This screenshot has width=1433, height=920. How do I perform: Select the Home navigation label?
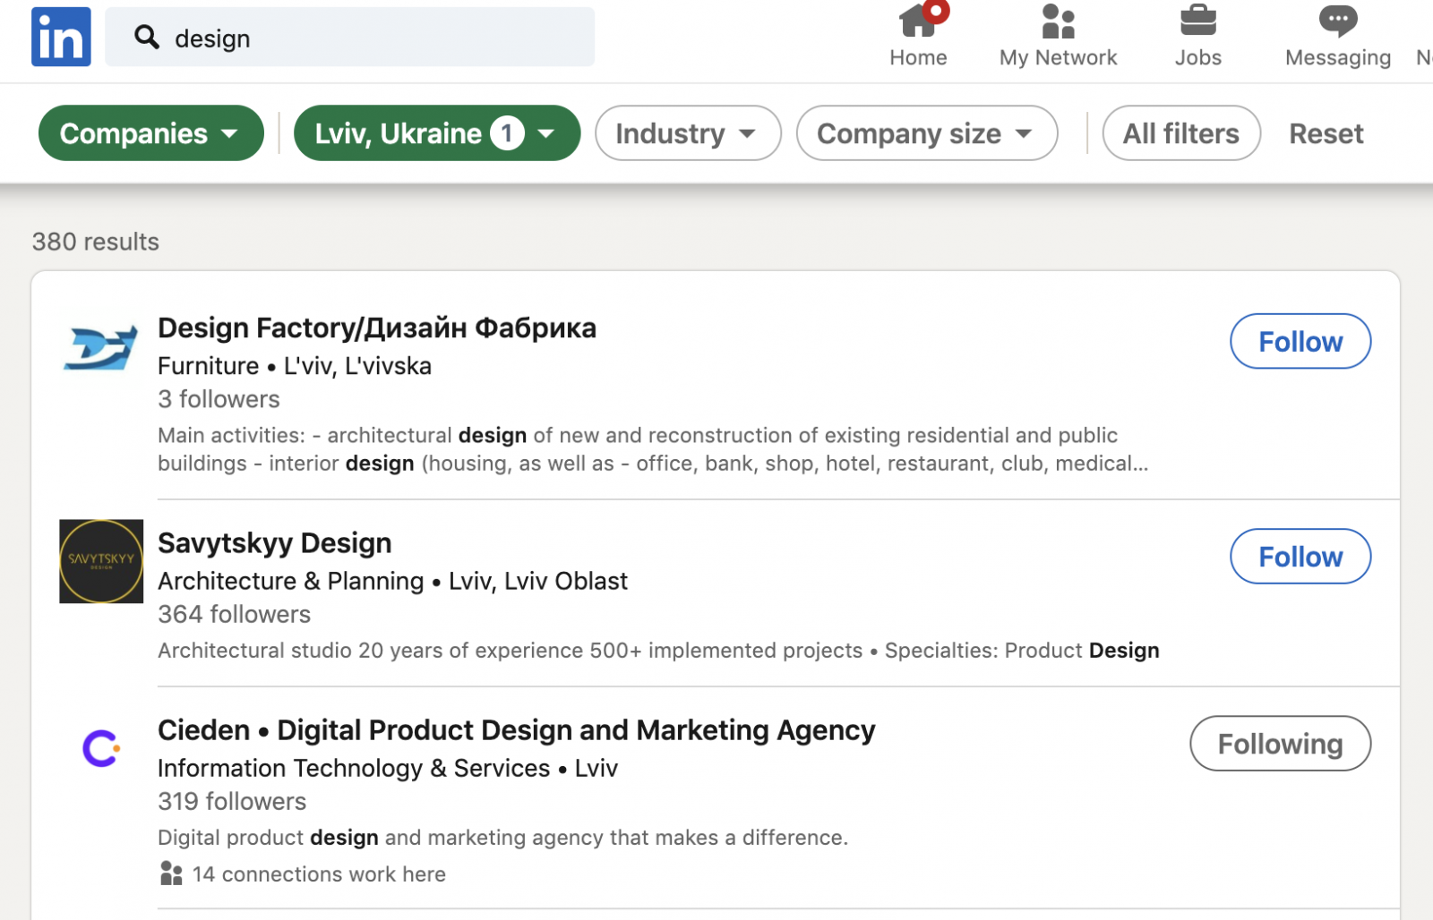coord(918,57)
